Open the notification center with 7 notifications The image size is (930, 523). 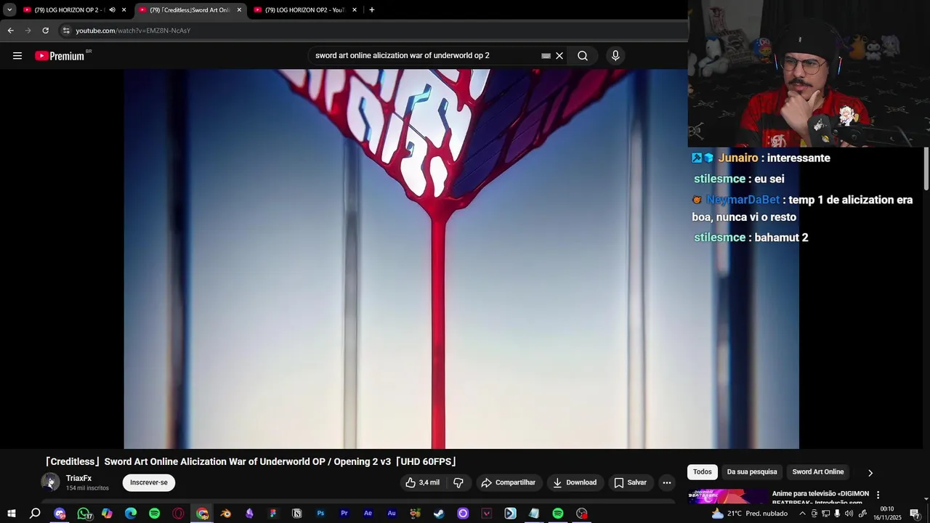915,514
